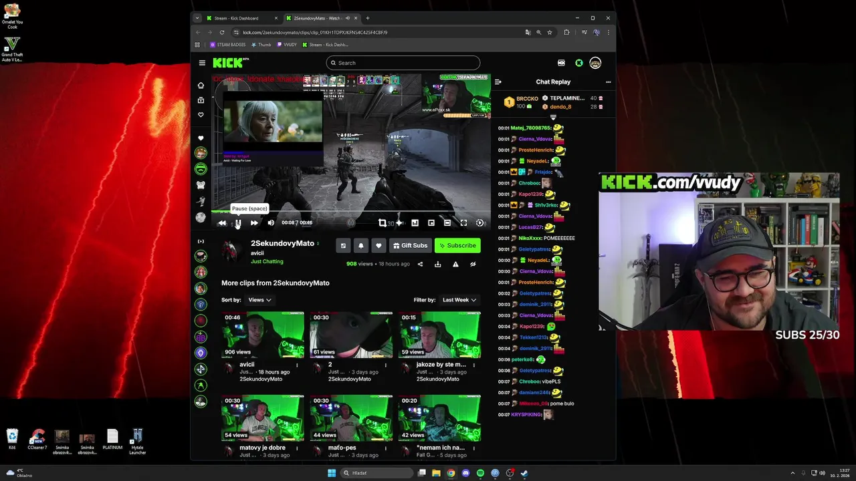Open options for 'jakoze by ste m...' clip
This screenshot has width=856, height=481.
pyautogui.click(x=474, y=365)
